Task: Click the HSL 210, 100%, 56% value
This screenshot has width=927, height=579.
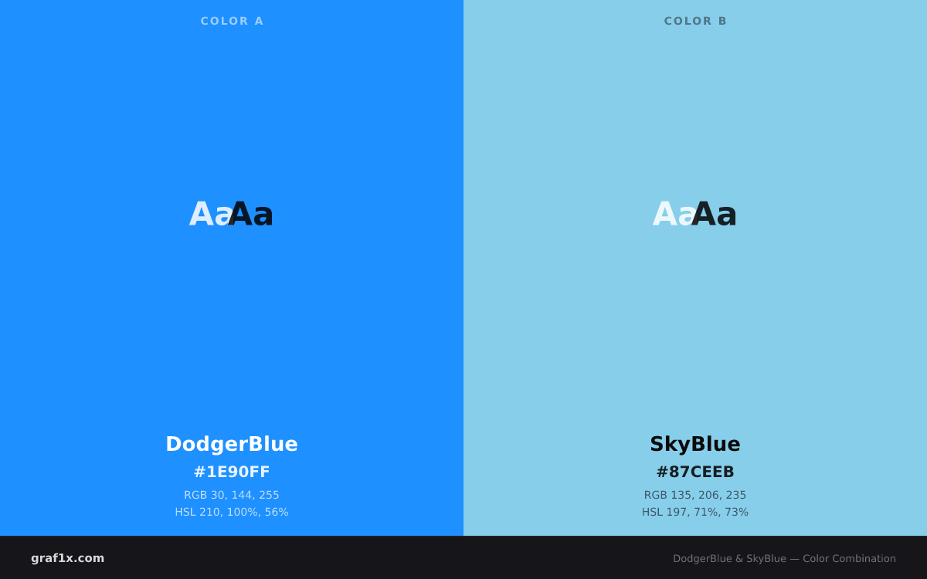Action: [232, 512]
